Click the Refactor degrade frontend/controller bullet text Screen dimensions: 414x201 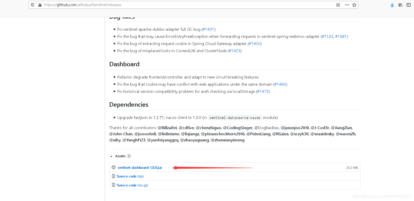(x=188, y=77)
